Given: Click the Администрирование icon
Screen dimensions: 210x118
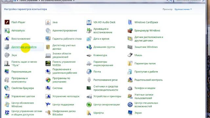Looking at the screenshot, I should [x=48, y=30].
